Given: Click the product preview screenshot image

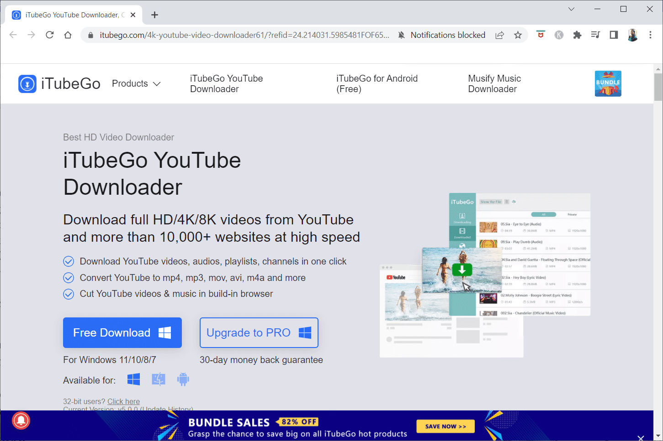Looking at the screenshot, I should (x=485, y=275).
